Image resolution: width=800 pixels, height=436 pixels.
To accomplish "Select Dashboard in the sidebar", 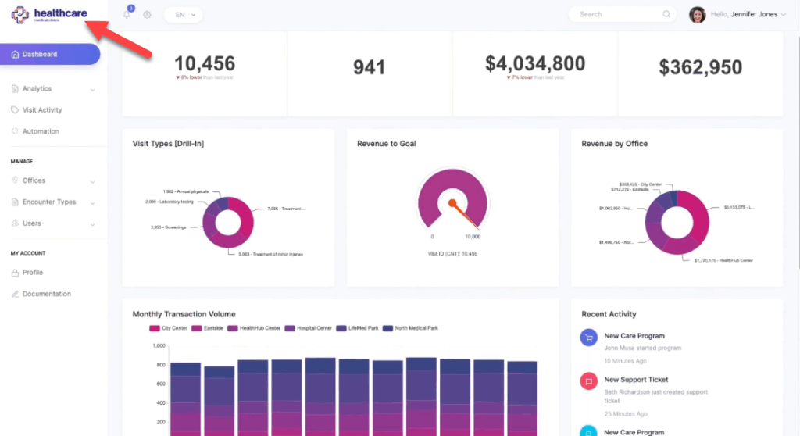I will click(50, 54).
